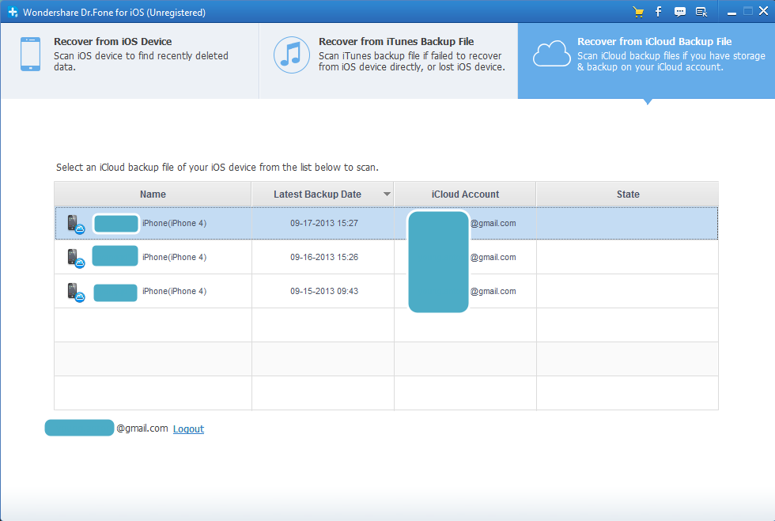Screen dimensions: 775x521
Task: Click the Name column header
Action: pos(153,194)
